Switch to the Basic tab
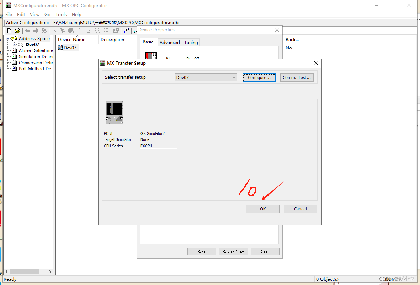 pos(148,42)
